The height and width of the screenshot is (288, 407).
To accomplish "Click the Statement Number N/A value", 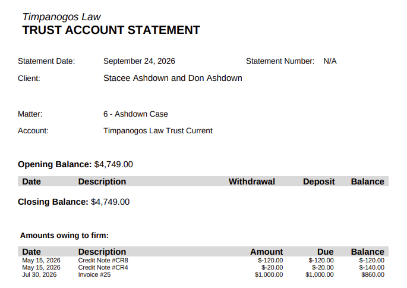I will point(330,61).
